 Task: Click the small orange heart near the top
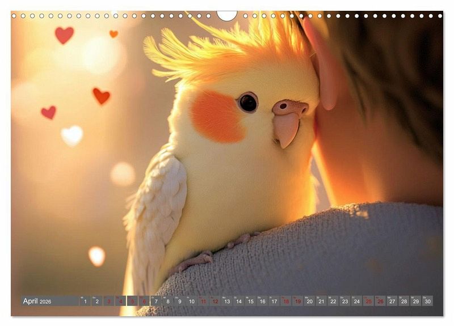point(113,34)
